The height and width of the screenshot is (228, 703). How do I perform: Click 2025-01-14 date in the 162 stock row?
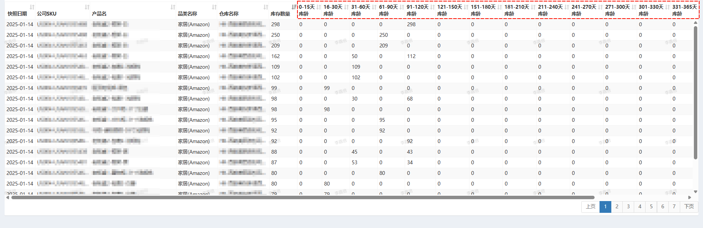click(20, 56)
